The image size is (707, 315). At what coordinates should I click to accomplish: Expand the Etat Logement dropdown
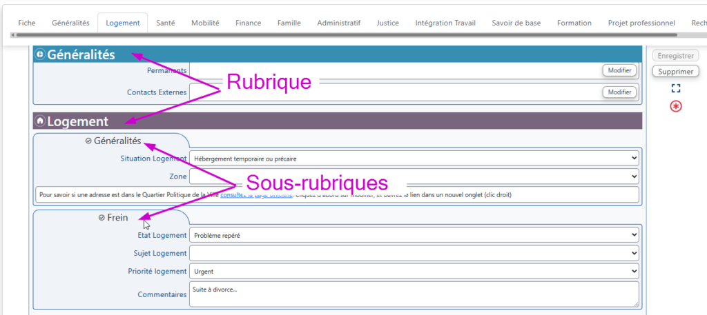pos(414,235)
